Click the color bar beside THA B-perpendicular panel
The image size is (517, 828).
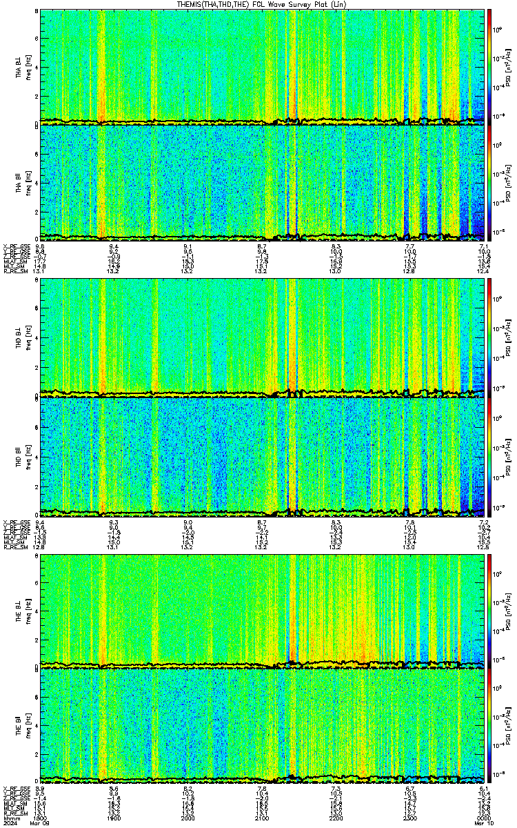click(x=490, y=67)
